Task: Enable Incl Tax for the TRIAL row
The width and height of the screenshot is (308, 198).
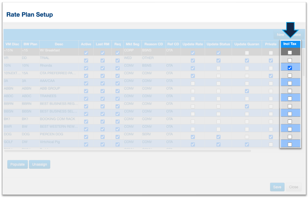Action: (290, 60)
